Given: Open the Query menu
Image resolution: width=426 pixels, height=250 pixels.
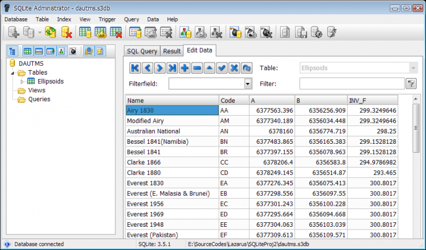Looking at the screenshot, I should pos(131,19).
